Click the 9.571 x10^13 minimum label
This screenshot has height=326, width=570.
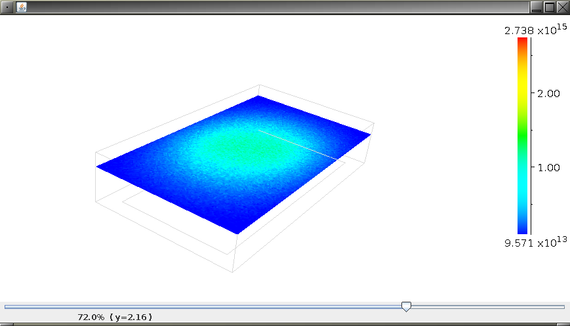tap(536, 242)
